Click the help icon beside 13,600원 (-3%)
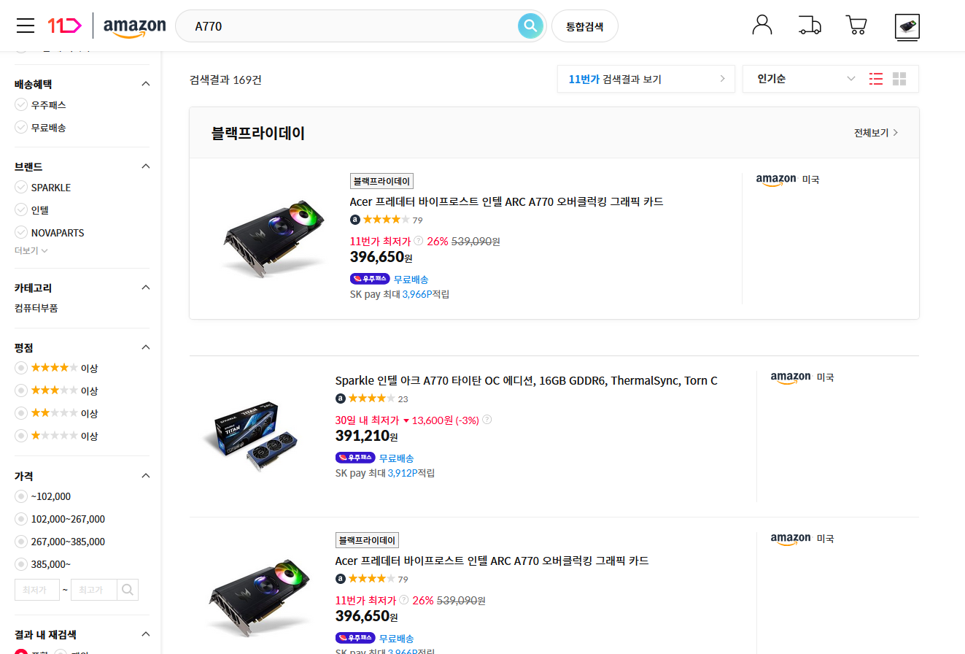The height and width of the screenshot is (654, 965). 487,420
